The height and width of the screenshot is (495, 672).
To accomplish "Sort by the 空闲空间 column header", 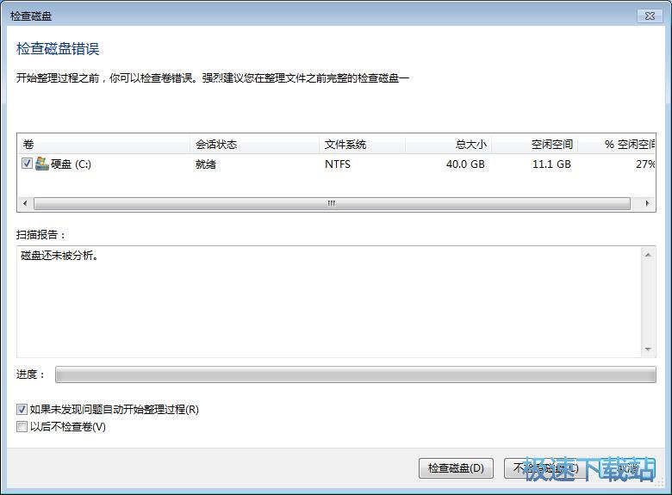I will [x=534, y=145].
